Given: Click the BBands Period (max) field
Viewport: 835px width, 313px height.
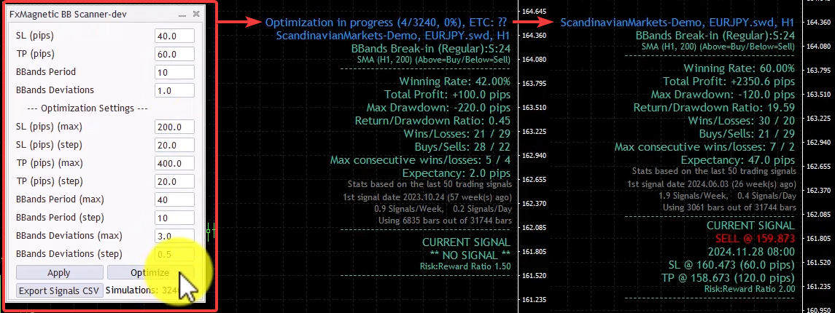Looking at the screenshot, I should 174,199.
